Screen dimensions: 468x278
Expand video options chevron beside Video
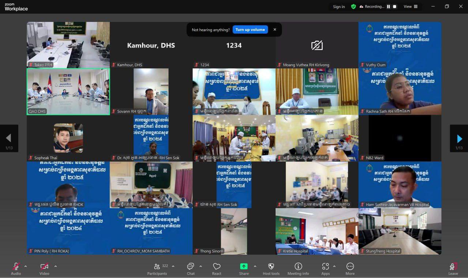click(55, 266)
